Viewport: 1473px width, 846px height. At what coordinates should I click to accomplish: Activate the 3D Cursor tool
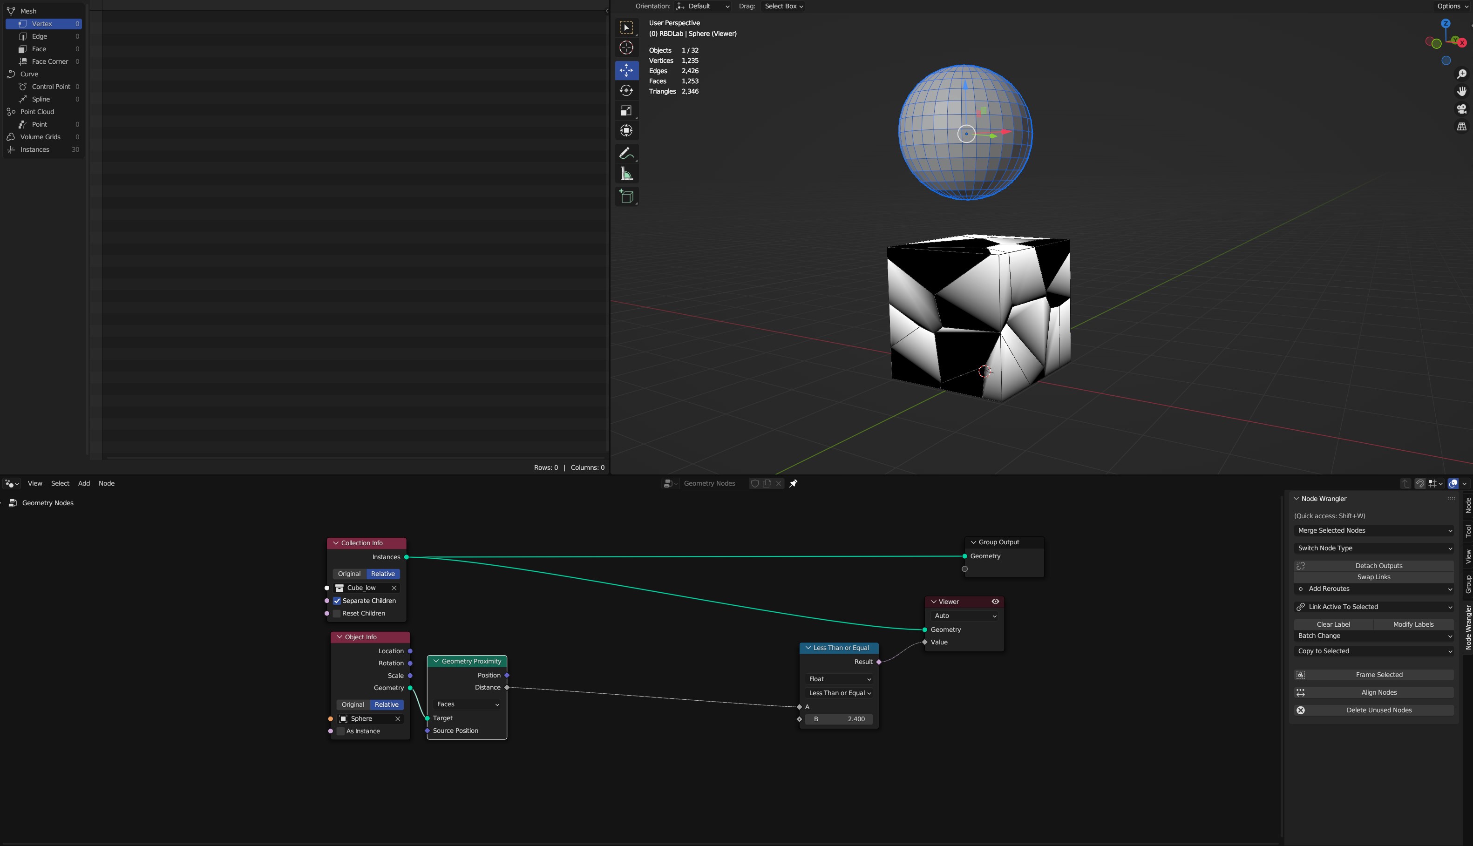626,47
